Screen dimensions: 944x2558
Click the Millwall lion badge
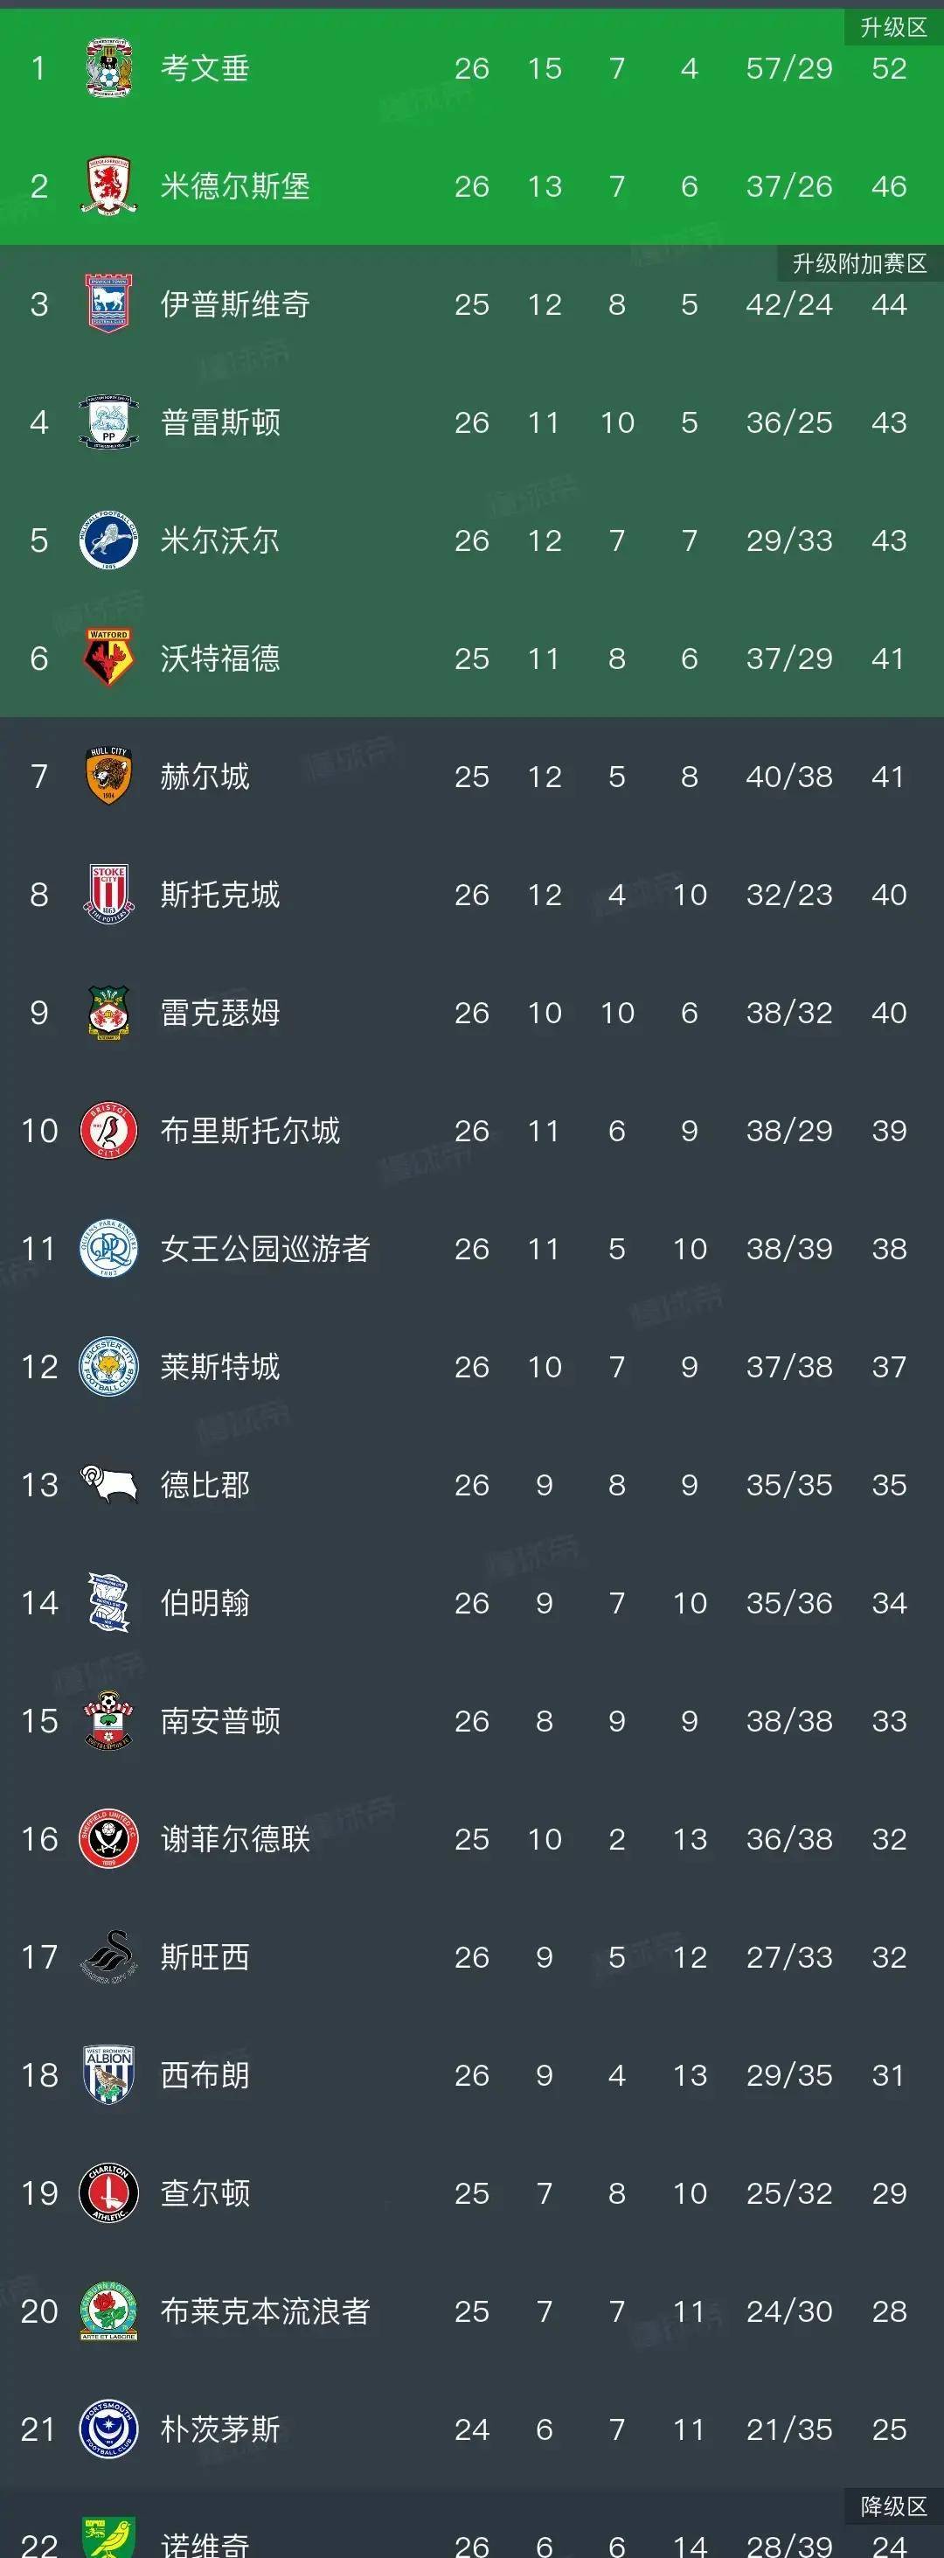108,540
